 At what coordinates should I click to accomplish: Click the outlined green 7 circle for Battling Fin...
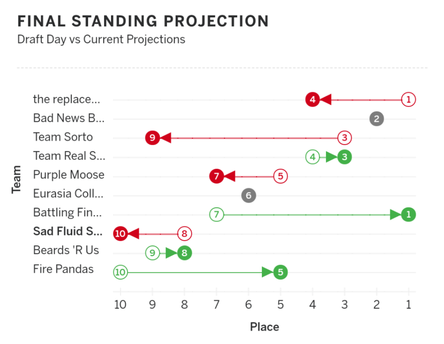(x=216, y=214)
